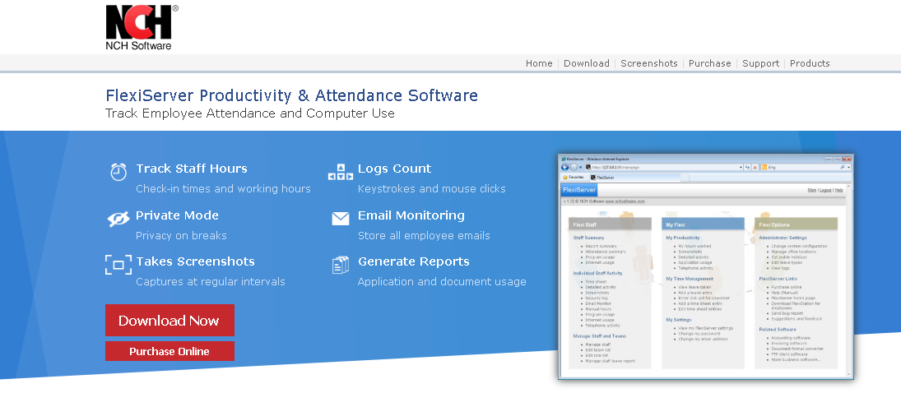Click the Purchase Online button
The height and width of the screenshot is (393, 901).
(170, 351)
